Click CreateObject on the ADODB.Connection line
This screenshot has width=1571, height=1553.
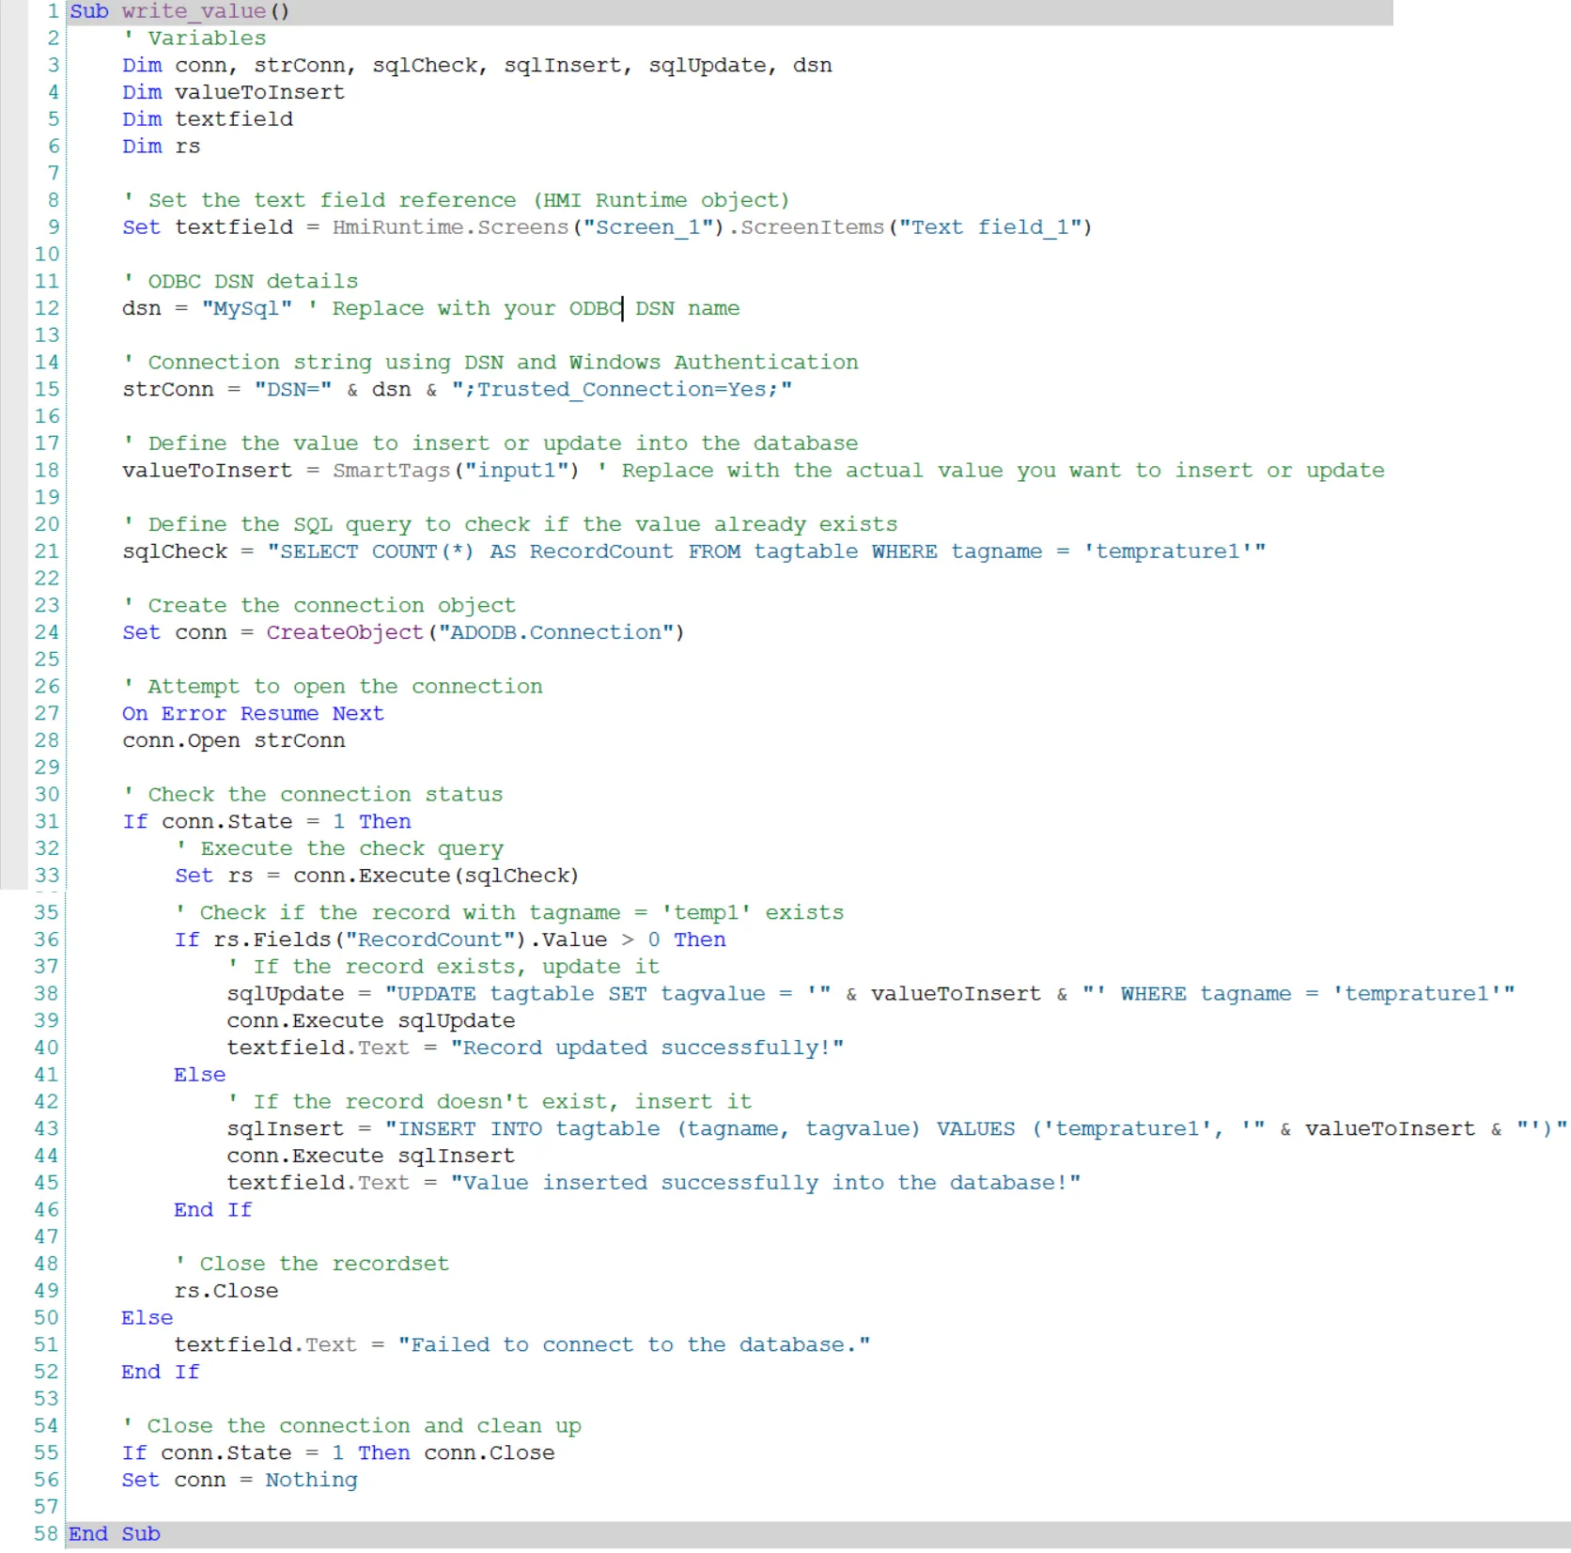(344, 632)
